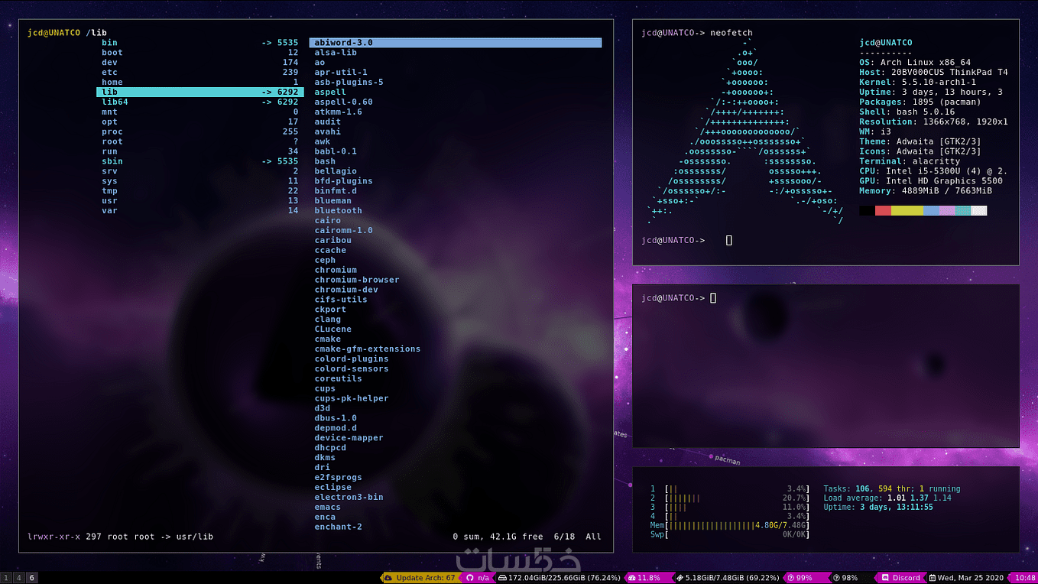Viewport: 1038px width, 584px height.
Task: Pick the white swatch in neofetch palette
Action: click(x=979, y=210)
